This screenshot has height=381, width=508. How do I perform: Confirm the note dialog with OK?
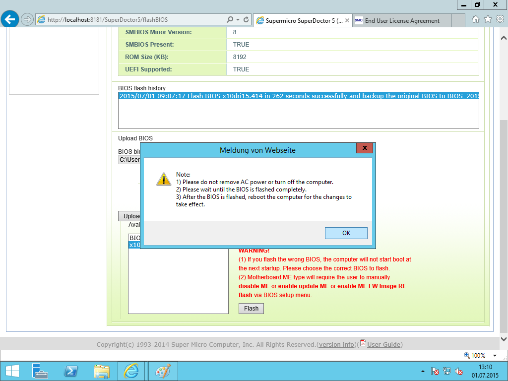[x=346, y=233]
